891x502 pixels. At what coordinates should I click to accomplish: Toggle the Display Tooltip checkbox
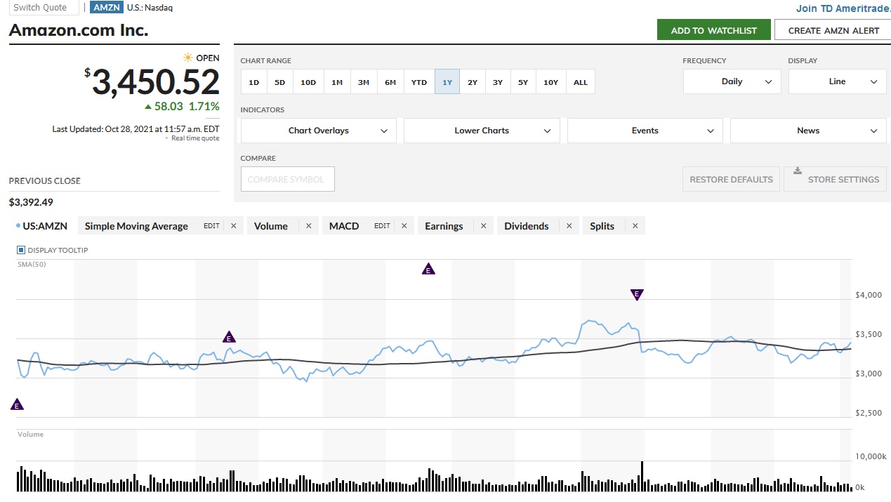pos(21,250)
